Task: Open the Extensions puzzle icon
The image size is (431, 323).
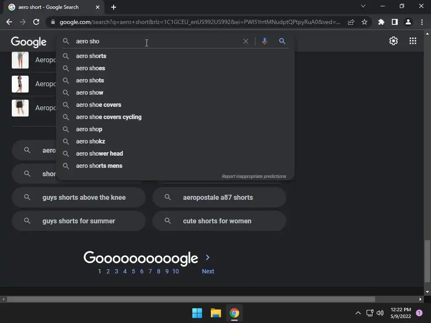Action: click(x=381, y=22)
